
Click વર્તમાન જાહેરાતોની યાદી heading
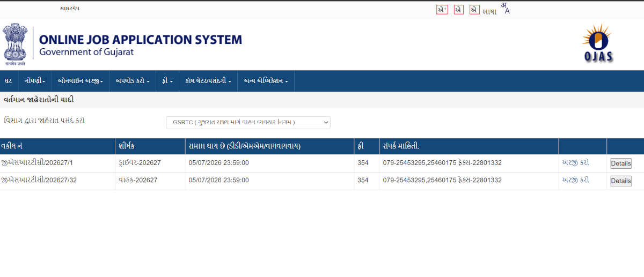(x=39, y=100)
